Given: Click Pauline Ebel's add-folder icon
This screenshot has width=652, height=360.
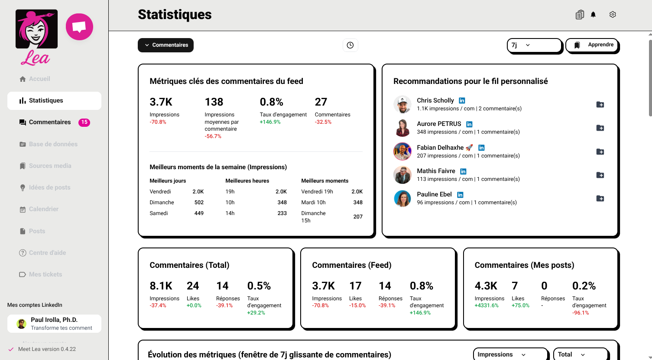Looking at the screenshot, I should pyautogui.click(x=600, y=199).
